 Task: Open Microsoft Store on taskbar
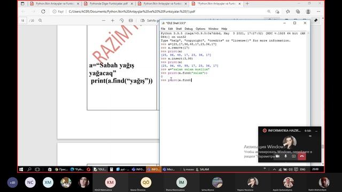point(50,170)
